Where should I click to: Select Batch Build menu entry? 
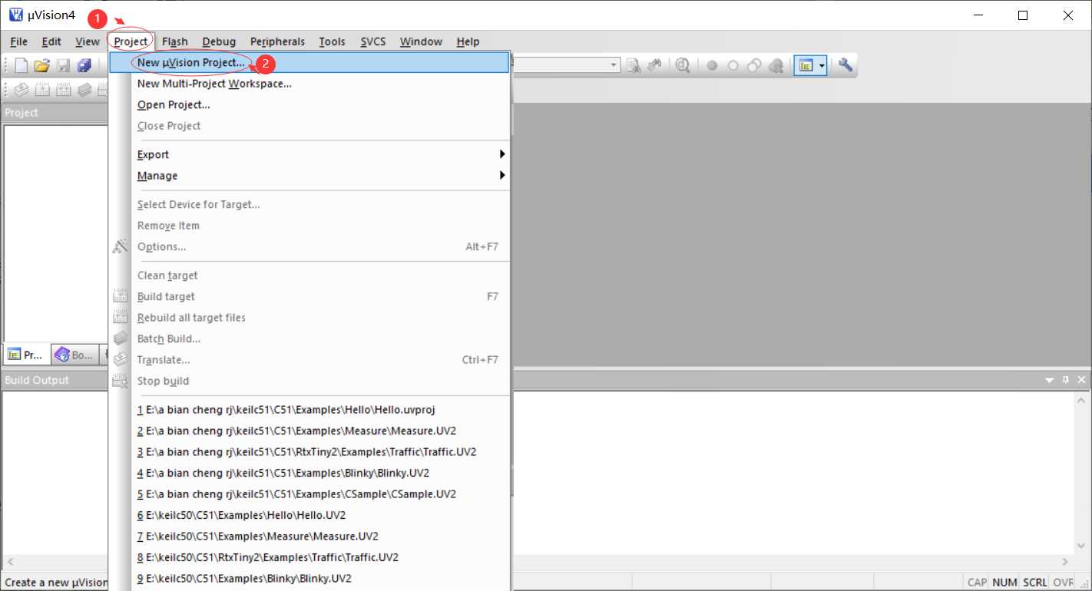309,338
